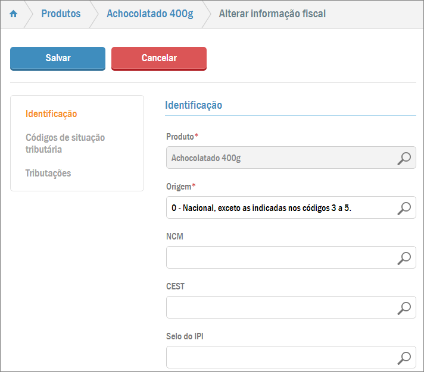424x372 pixels.
Task: Open Códigos de situação tributária section
Action: [65, 143]
